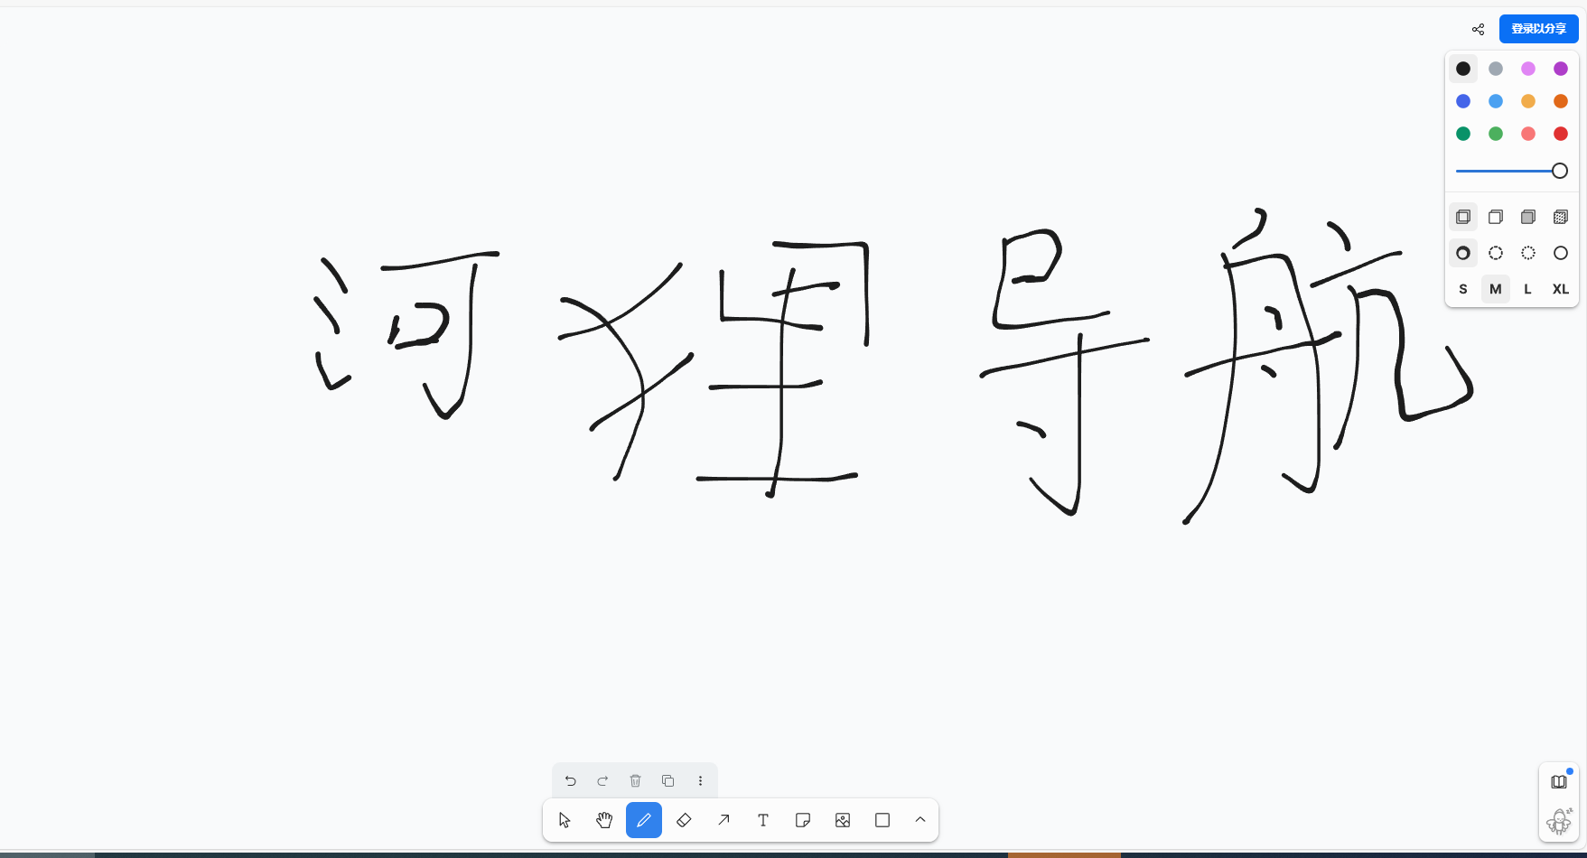Open the three-dot actions menu

[x=701, y=780]
